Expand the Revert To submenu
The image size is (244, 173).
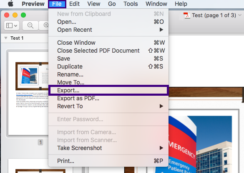point(108,106)
